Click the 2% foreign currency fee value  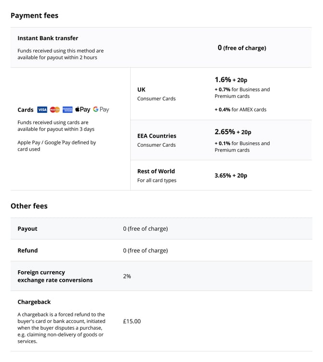click(127, 276)
